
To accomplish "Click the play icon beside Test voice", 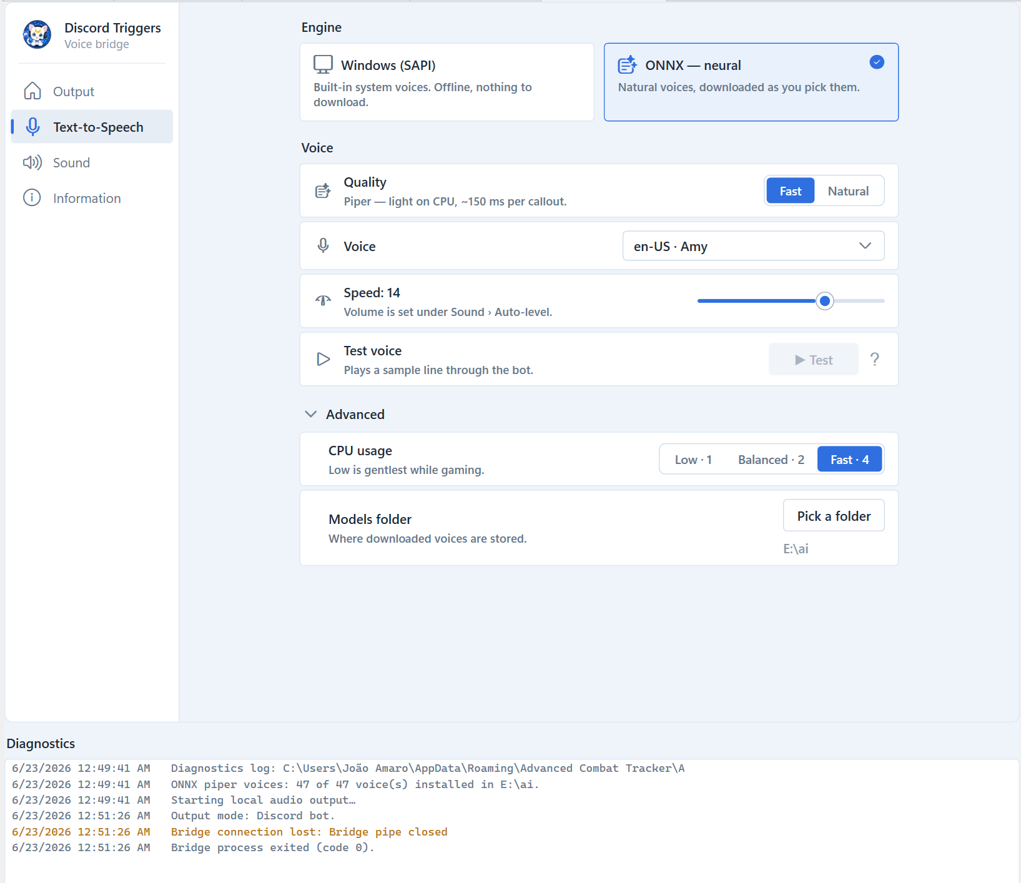I will (323, 359).
